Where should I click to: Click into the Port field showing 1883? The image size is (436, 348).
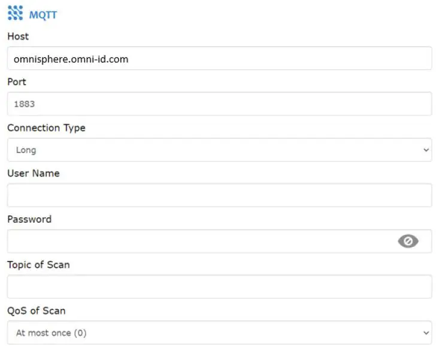point(219,104)
